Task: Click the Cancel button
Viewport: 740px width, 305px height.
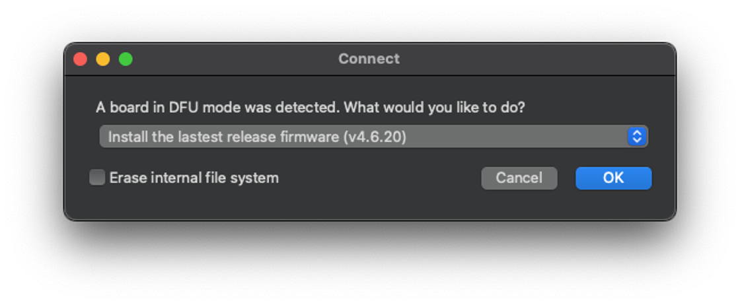Action: (519, 178)
